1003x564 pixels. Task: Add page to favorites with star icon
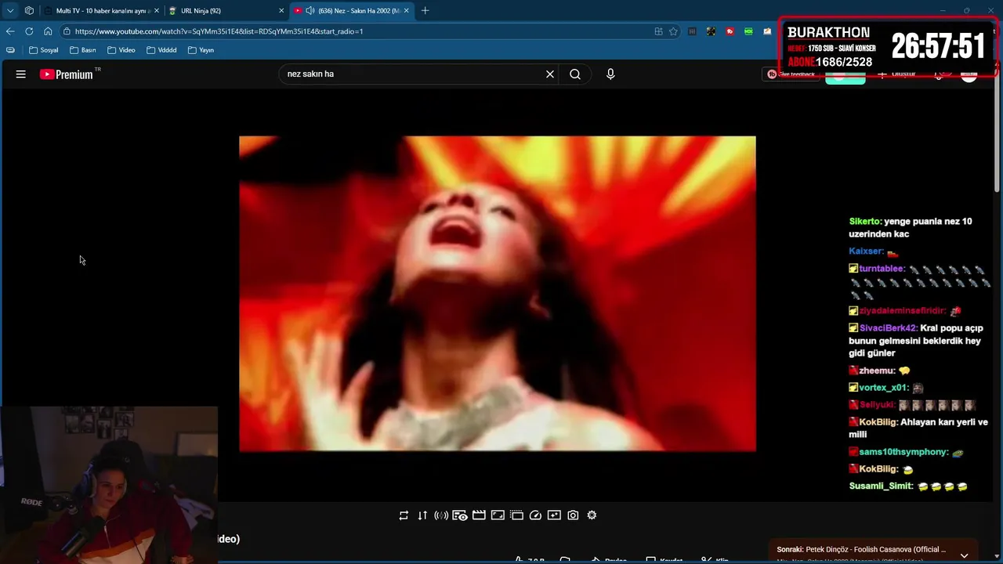[x=673, y=31]
